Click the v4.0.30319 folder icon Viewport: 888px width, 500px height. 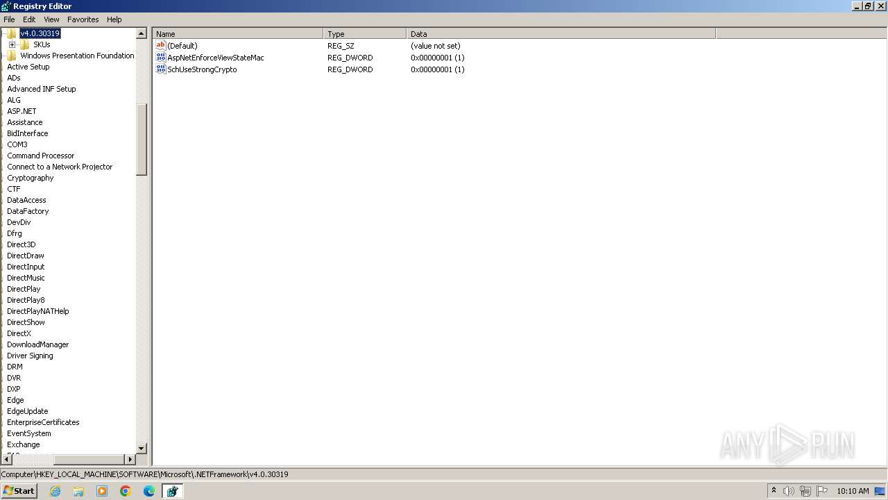[x=12, y=33]
